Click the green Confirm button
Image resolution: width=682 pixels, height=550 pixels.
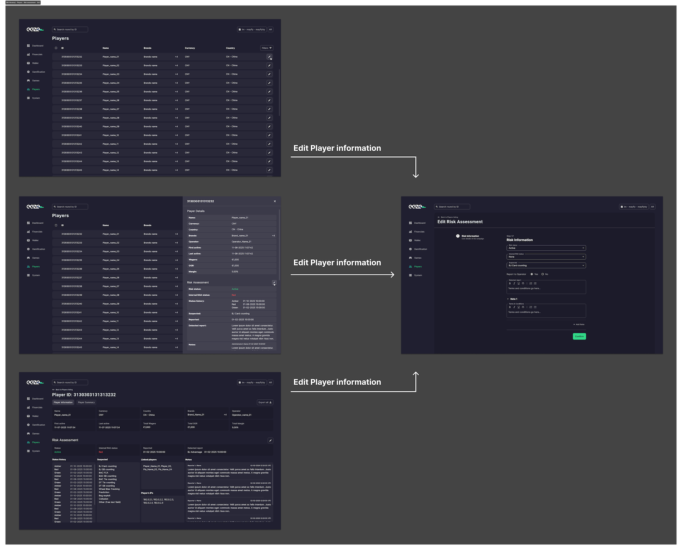tap(579, 337)
